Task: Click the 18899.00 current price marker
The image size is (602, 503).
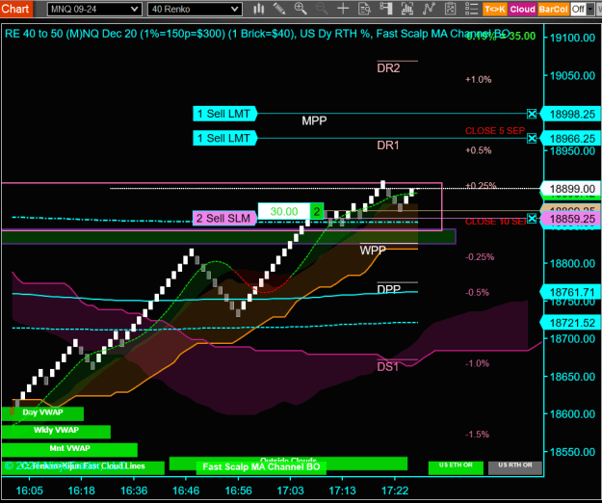Action: (572, 189)
